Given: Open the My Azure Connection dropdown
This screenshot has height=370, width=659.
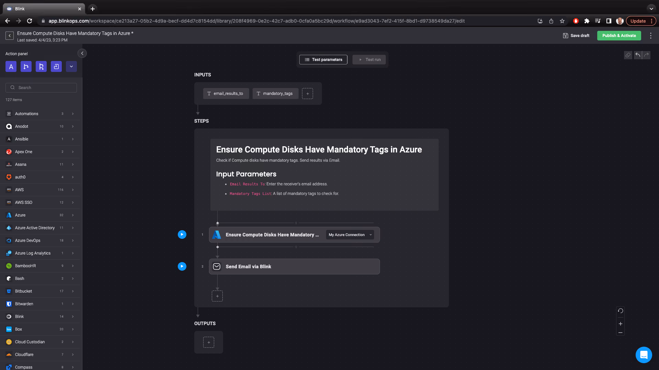Looking at the screenshot, I should pos(350,235).
